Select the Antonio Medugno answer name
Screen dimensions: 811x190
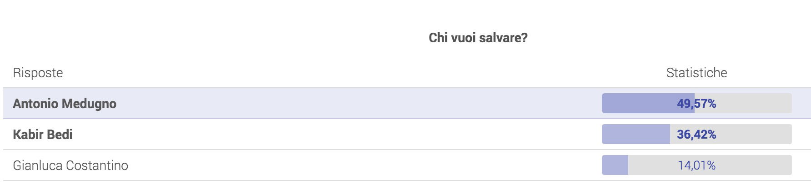tap(65, 104)
